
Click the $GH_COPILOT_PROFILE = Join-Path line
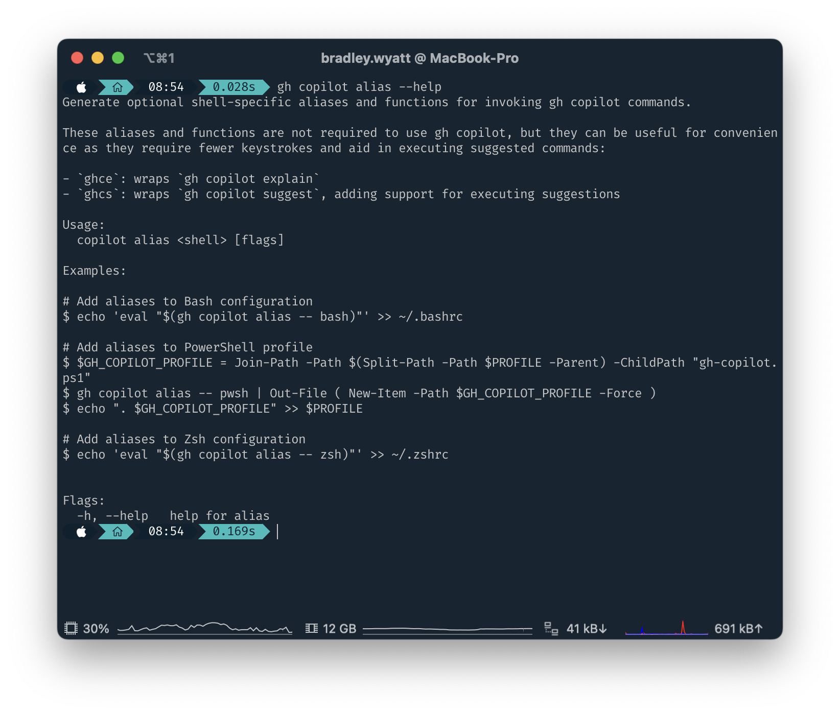click(419, 370)
